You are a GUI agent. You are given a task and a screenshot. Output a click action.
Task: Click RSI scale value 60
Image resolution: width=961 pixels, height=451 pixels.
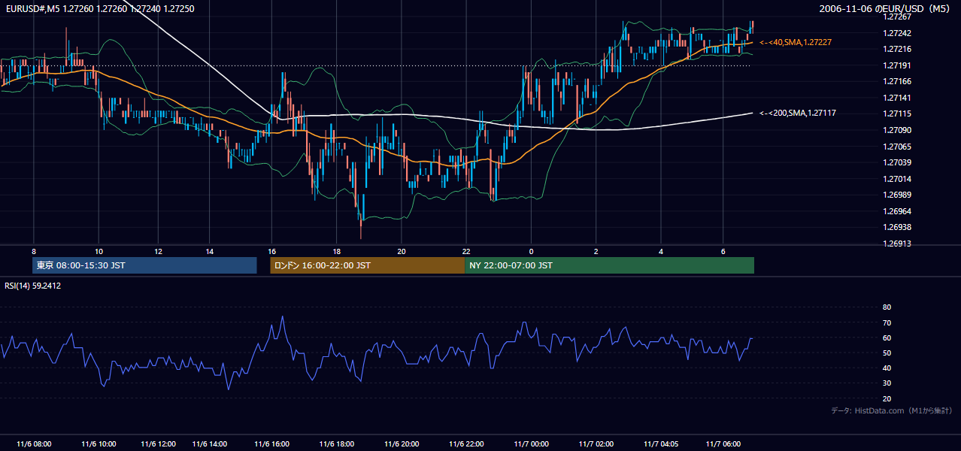coord(887,337)
